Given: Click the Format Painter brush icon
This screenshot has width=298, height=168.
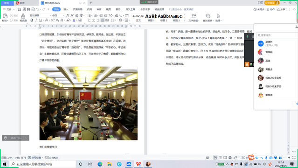Looking at the screenshot, I should (23, 16).
